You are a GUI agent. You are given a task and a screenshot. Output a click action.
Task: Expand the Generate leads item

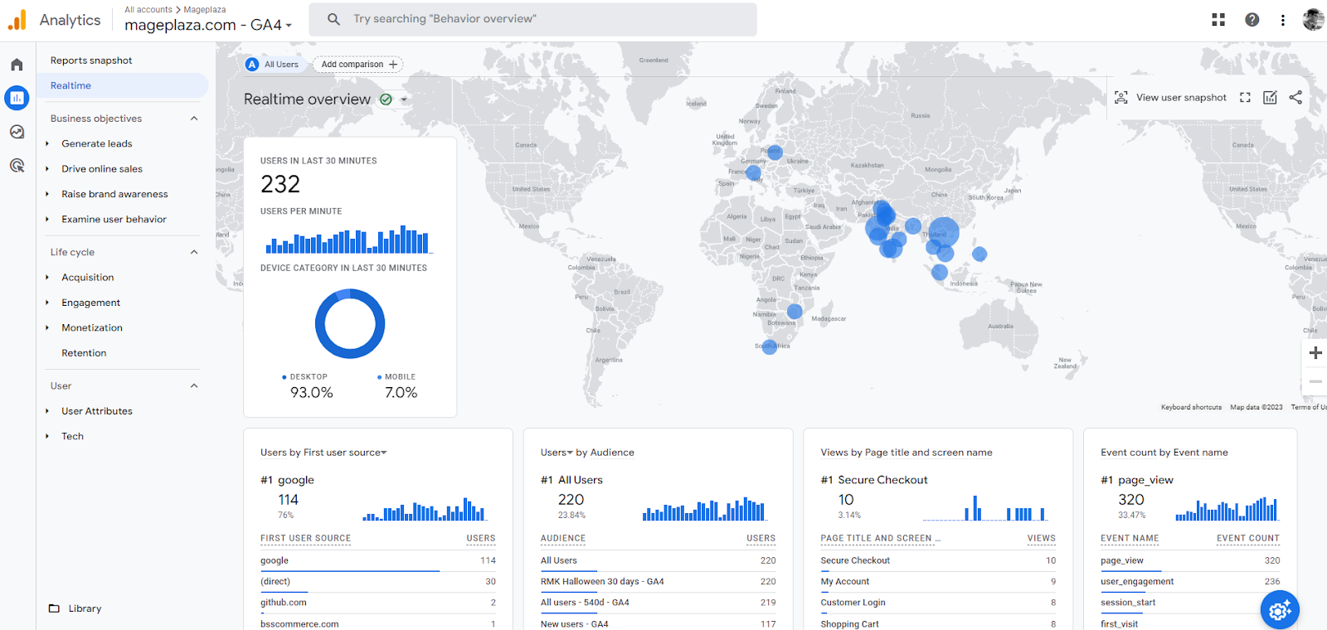(47, 143)
